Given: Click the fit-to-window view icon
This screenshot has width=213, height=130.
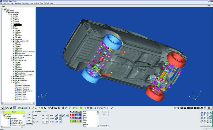Looking at the screenshot, I should click(211, 118).
